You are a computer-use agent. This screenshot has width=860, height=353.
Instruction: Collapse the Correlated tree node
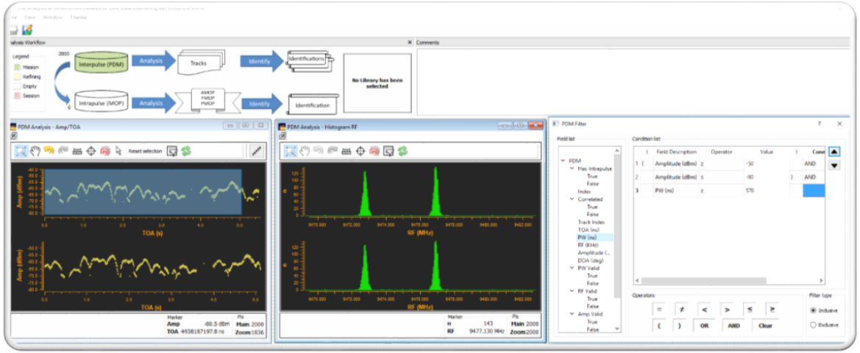coord(572,199)
